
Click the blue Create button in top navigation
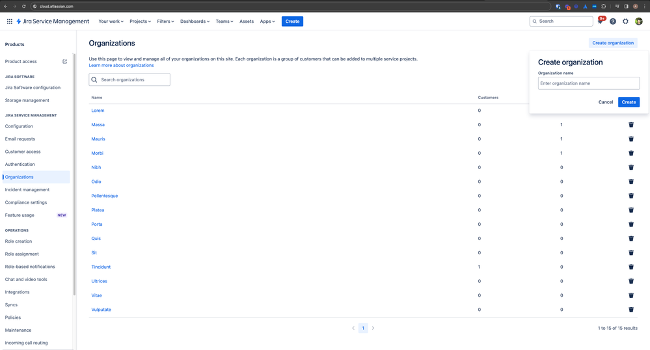[x=292, y=21]
